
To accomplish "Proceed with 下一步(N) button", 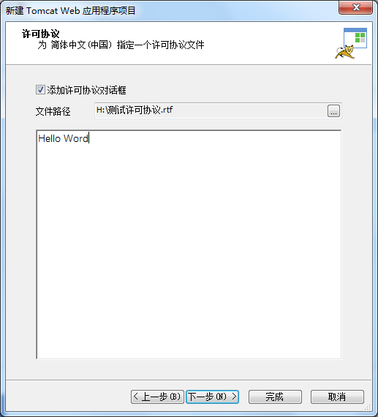I will tap(212, 397).
